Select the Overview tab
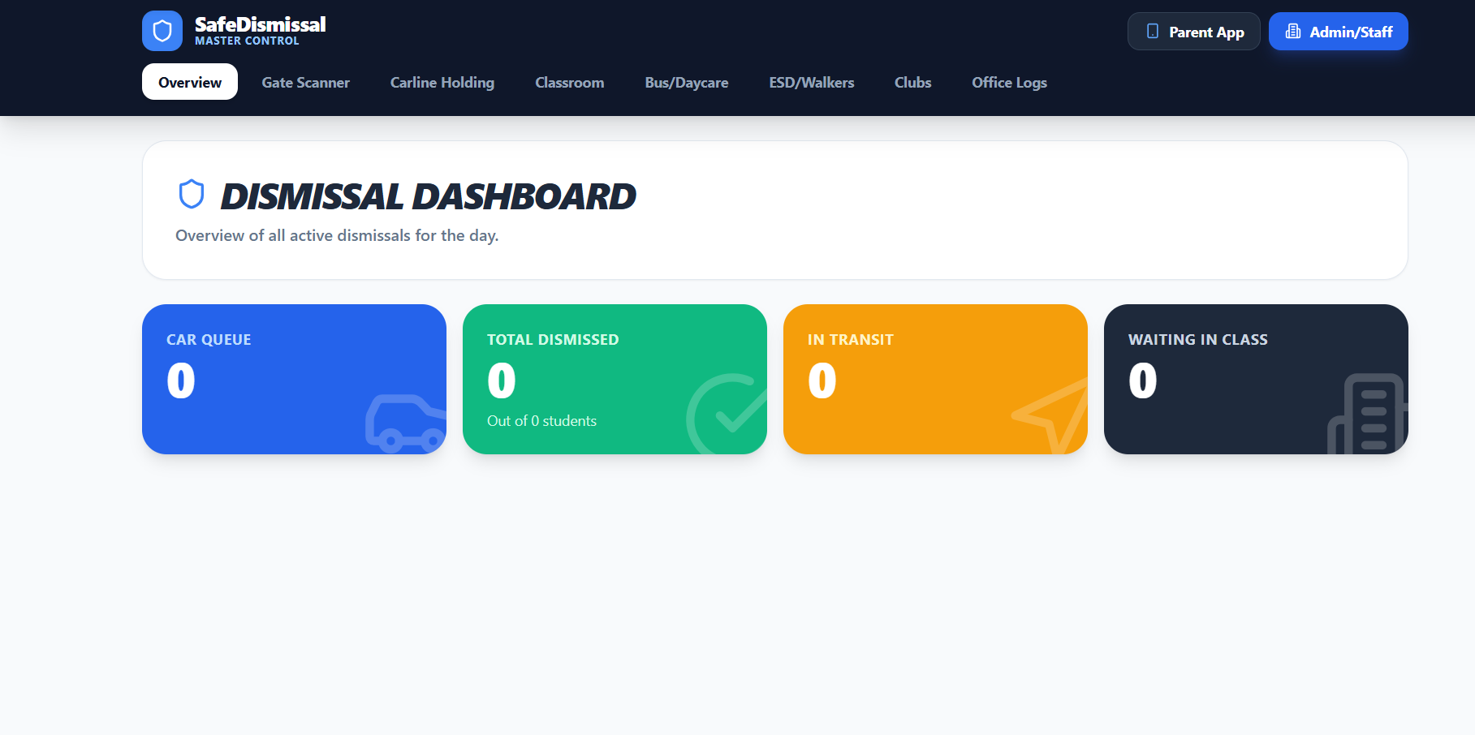This screenshot has width=1475, height=735. pos(190,82)
